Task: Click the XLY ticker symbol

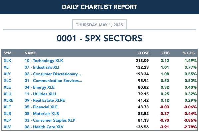Action: (7, 74)
